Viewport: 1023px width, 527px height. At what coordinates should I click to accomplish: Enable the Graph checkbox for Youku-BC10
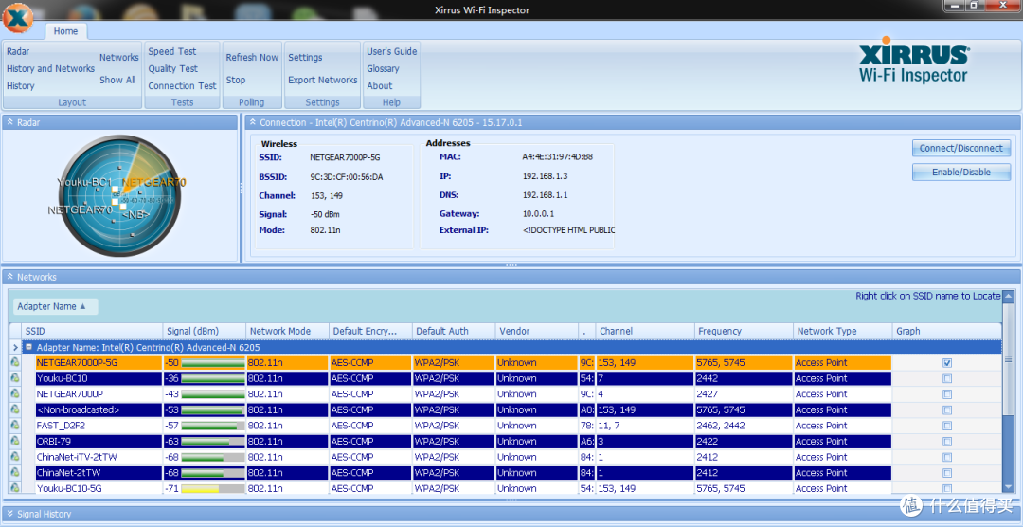pyautogui.click(x=947, y=378)
